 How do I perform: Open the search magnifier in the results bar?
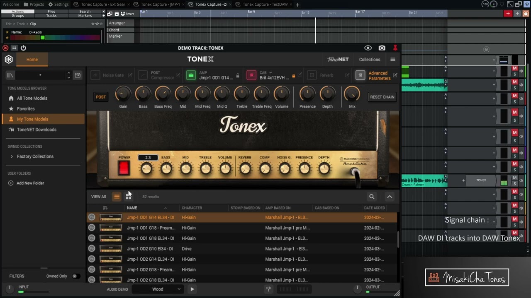372,197
